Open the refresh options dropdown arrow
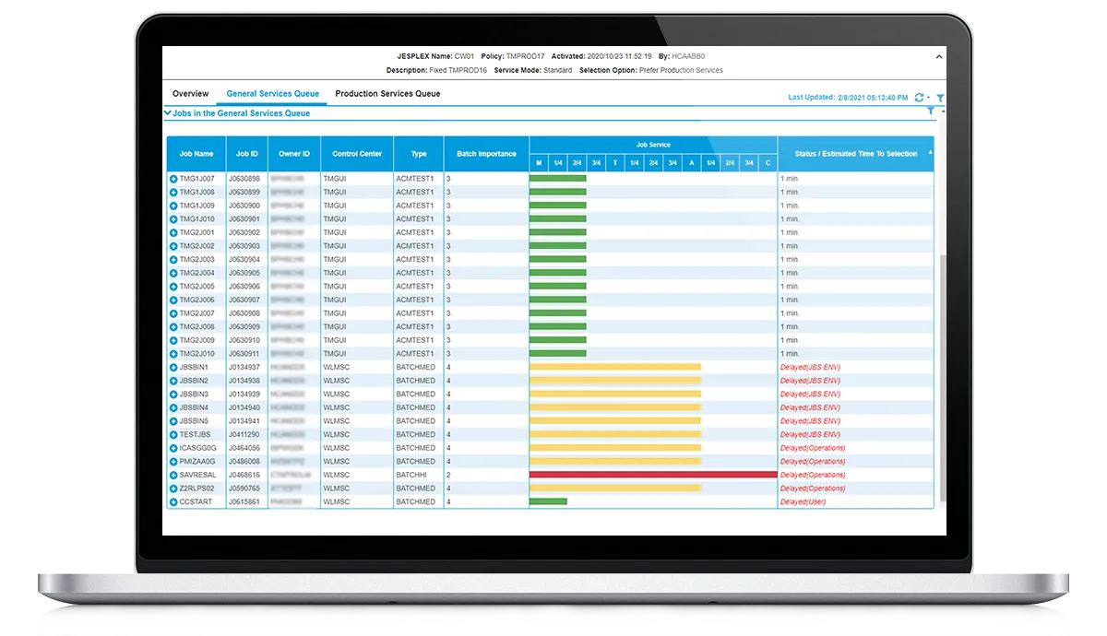1107x636 pixels. (928, 98)
